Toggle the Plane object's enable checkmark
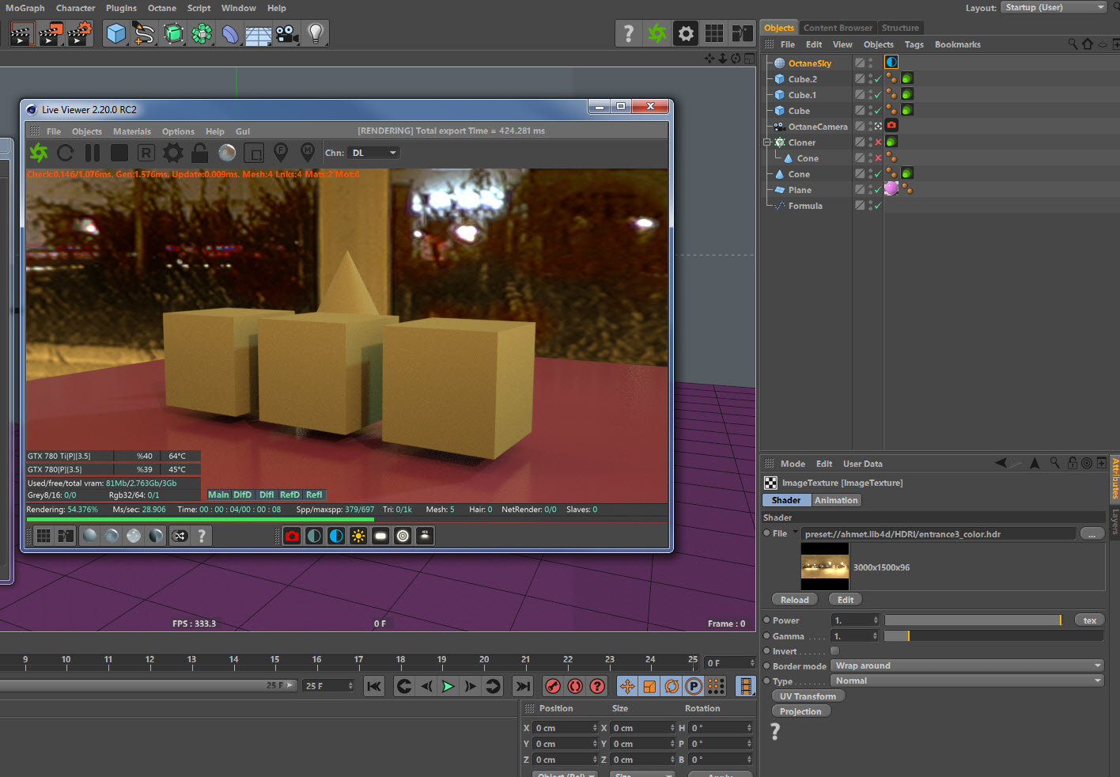This screenshot has width=1120, height=777. point(878,190)
